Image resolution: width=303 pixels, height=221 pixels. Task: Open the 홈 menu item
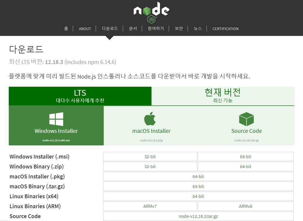(66, 29)
